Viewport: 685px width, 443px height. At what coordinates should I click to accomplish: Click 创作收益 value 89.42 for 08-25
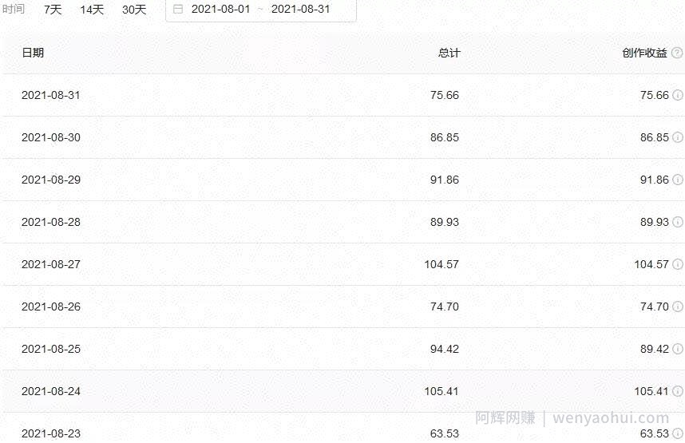pyautogui.click(x=655, y=349)
